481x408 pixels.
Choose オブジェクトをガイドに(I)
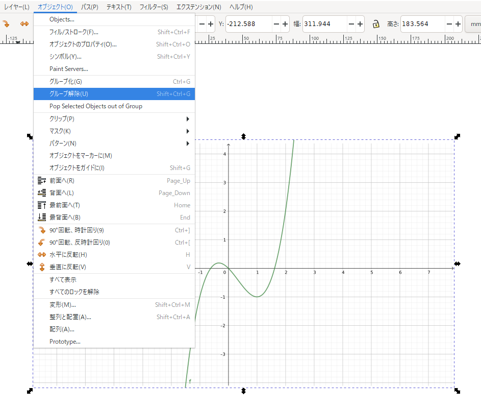[x=114, y=168]
